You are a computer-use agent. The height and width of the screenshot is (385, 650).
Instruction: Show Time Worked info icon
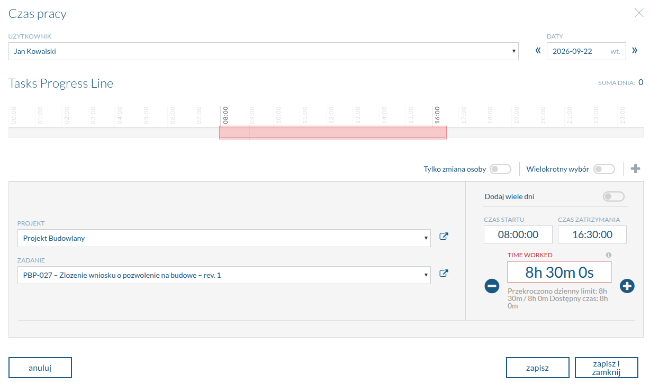[x=609, y=255]
